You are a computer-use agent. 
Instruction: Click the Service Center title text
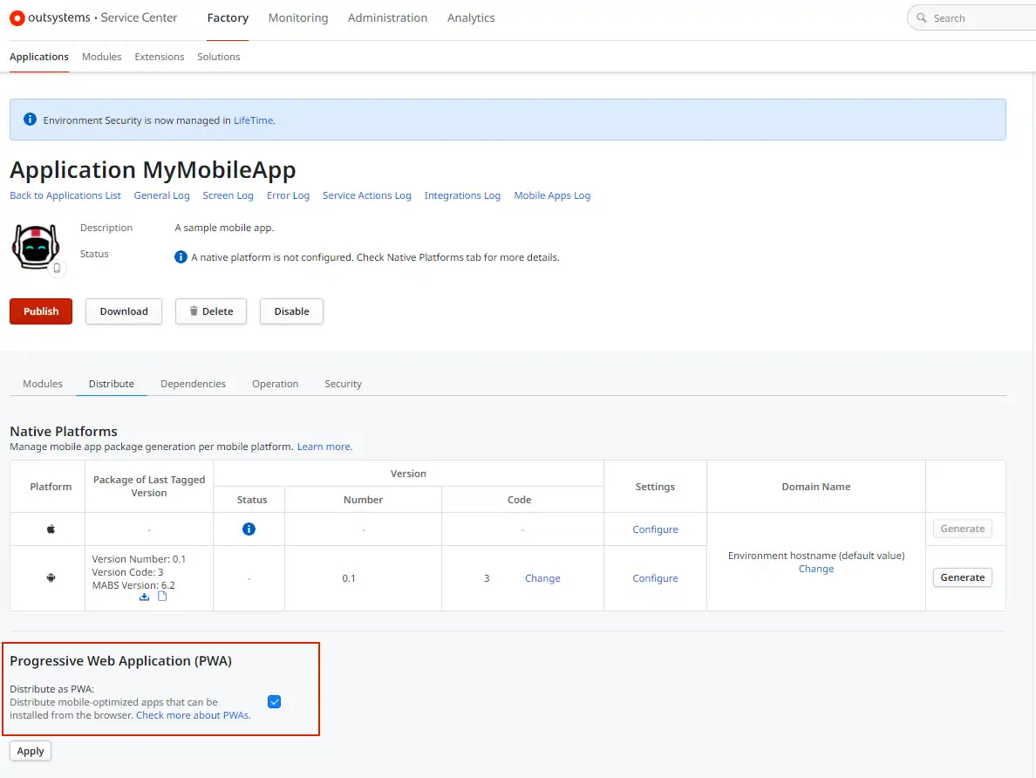(x=139, y=17)
